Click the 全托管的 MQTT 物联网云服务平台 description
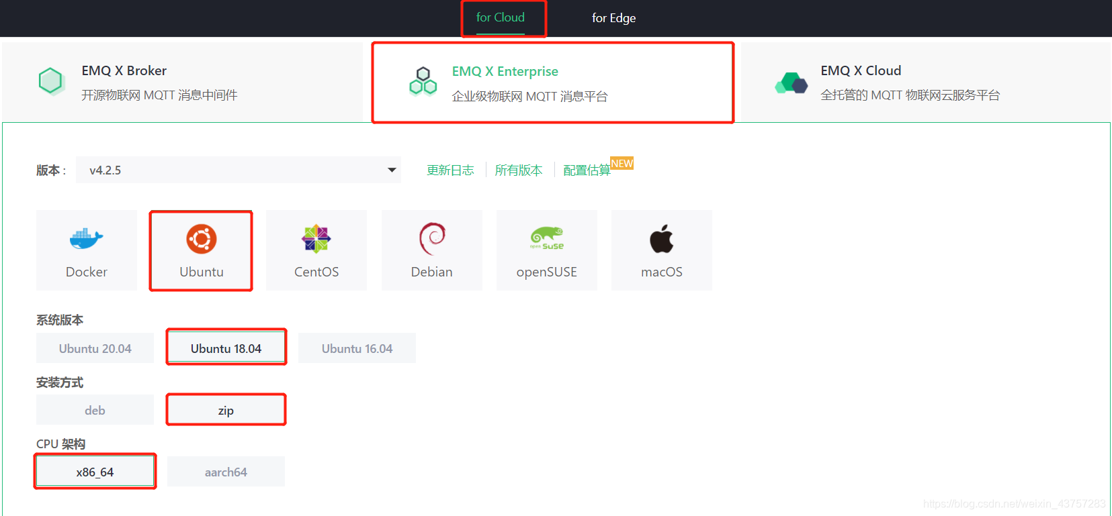Image resolution: width=1112 pixels, height=516 pixels. (x=910, y=95)
